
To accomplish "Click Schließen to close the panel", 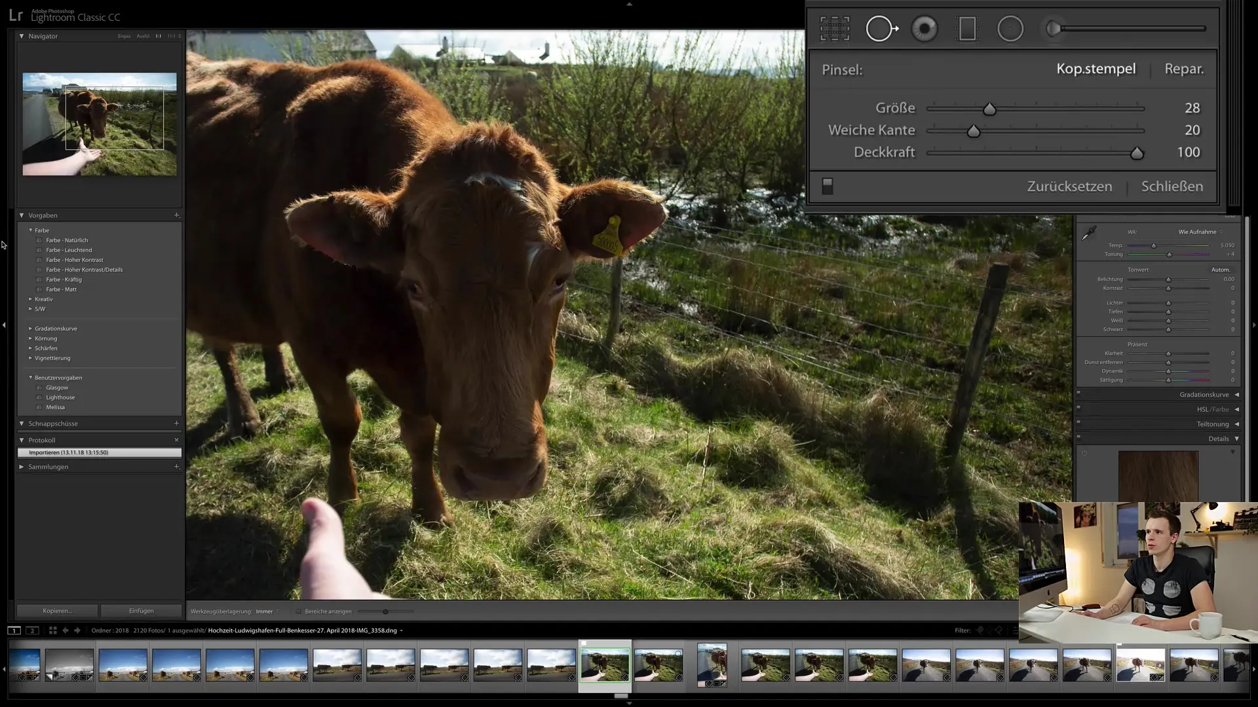I will pos(1173,186).
